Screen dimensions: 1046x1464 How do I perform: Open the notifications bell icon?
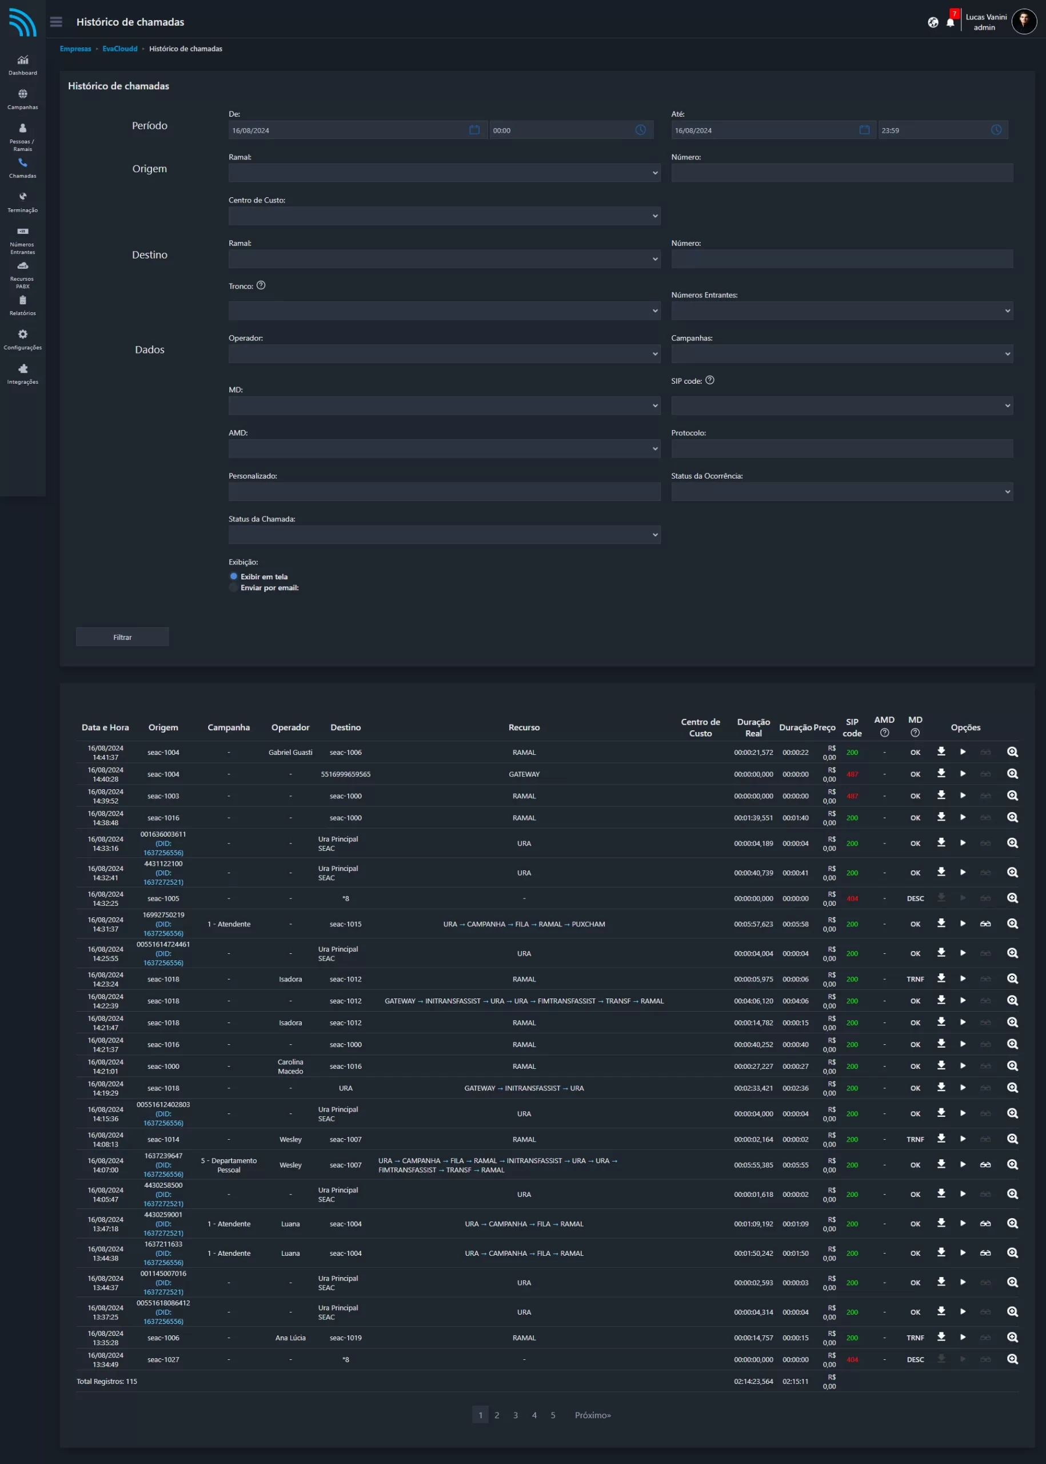950,23
